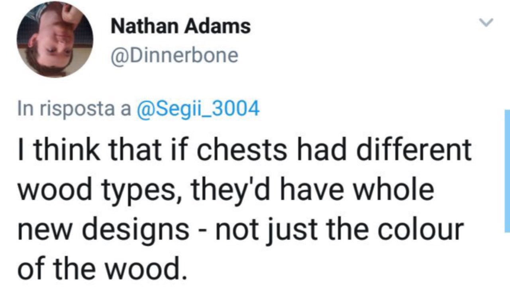Click the blue vertical bar at right edge
Image resolution: width=510 pixels, height=293 pixels.
pos(507,171)
